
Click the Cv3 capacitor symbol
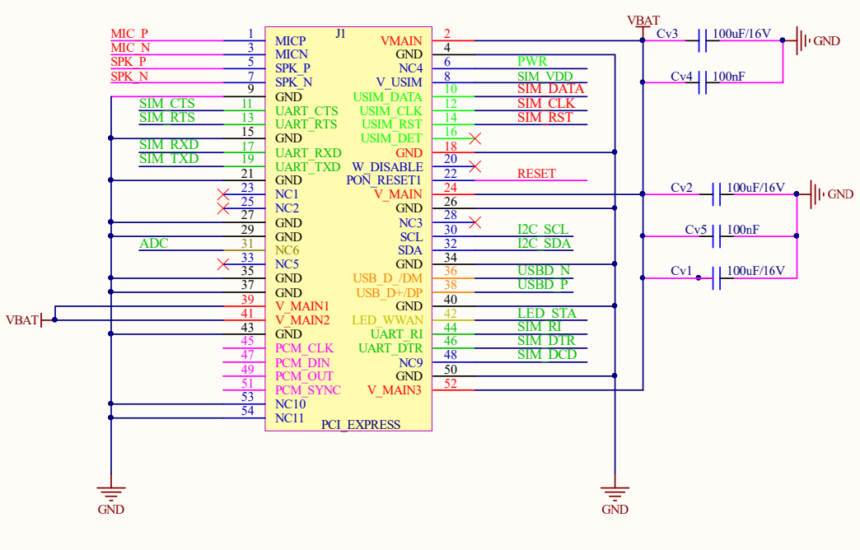(703, 40)
